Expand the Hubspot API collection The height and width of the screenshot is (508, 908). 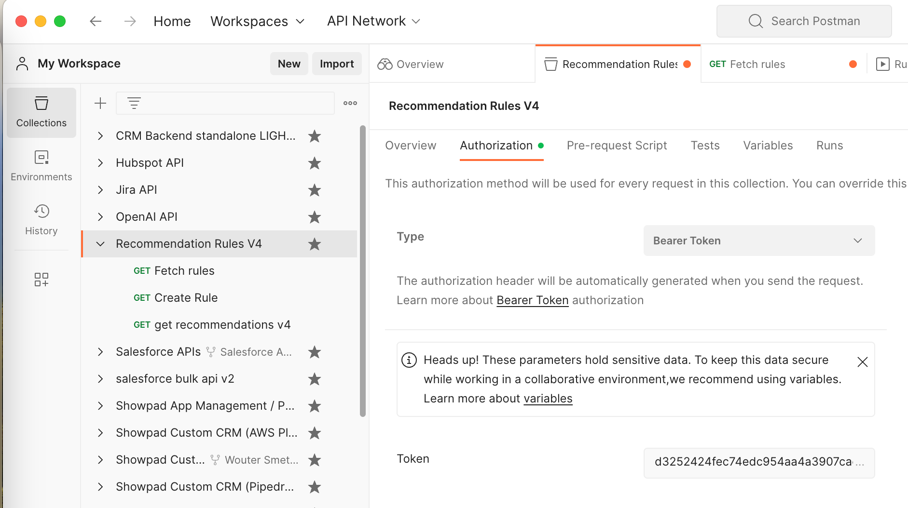point(100,163)
